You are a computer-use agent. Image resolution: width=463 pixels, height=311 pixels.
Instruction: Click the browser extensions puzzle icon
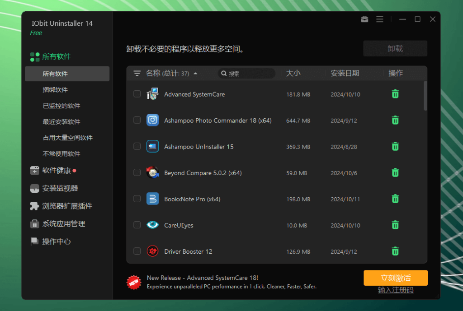[34, 206]
